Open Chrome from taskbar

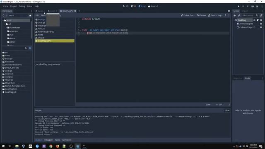51,146
